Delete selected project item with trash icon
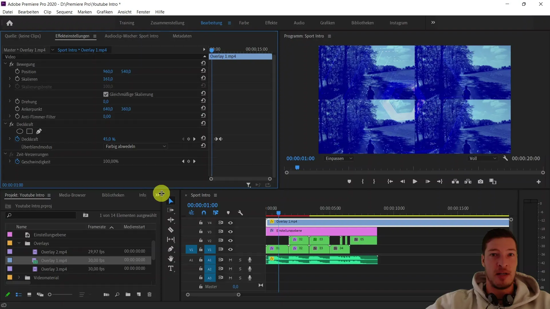The height and width of the screenshot is (309, 550). pyautogui.click(x=150, y=294)
